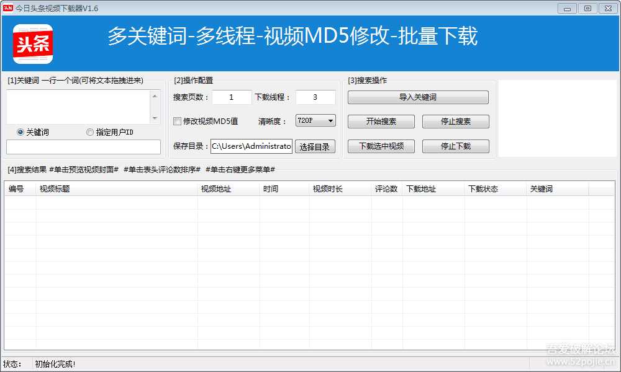Click the 停止搜索 button
The image size is (621, 372).
[x=456, y=121]
